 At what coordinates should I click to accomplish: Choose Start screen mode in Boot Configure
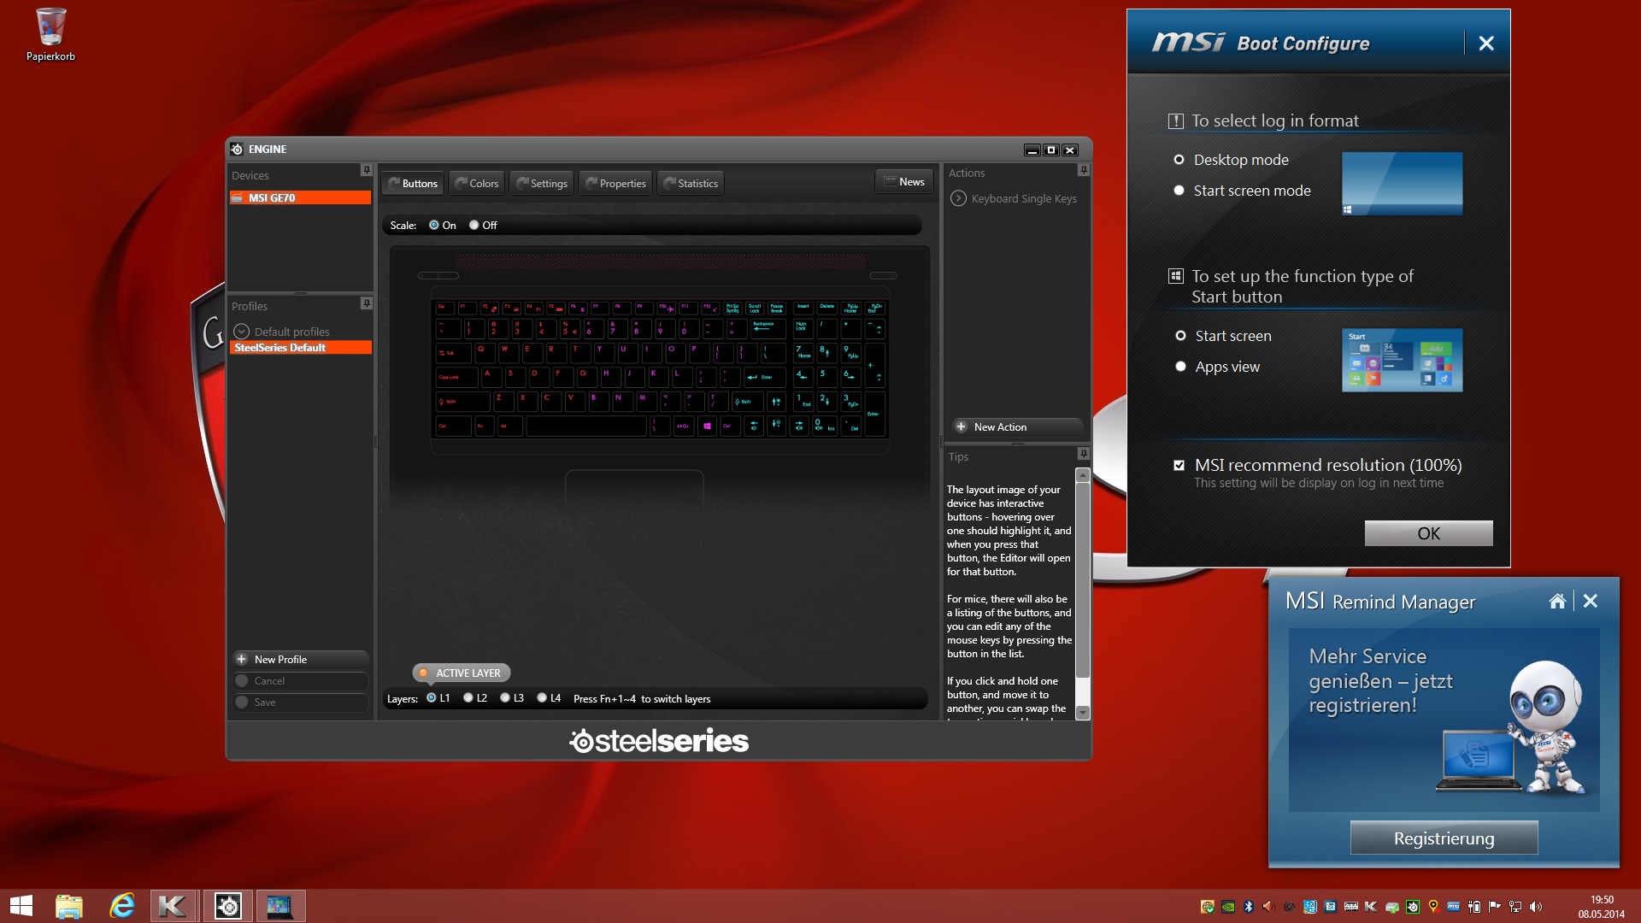coord(1179,191)
